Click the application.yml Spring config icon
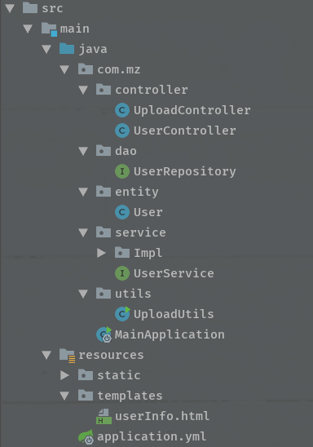313x447 pixels. pyautogui.click(x=86, y=436)
